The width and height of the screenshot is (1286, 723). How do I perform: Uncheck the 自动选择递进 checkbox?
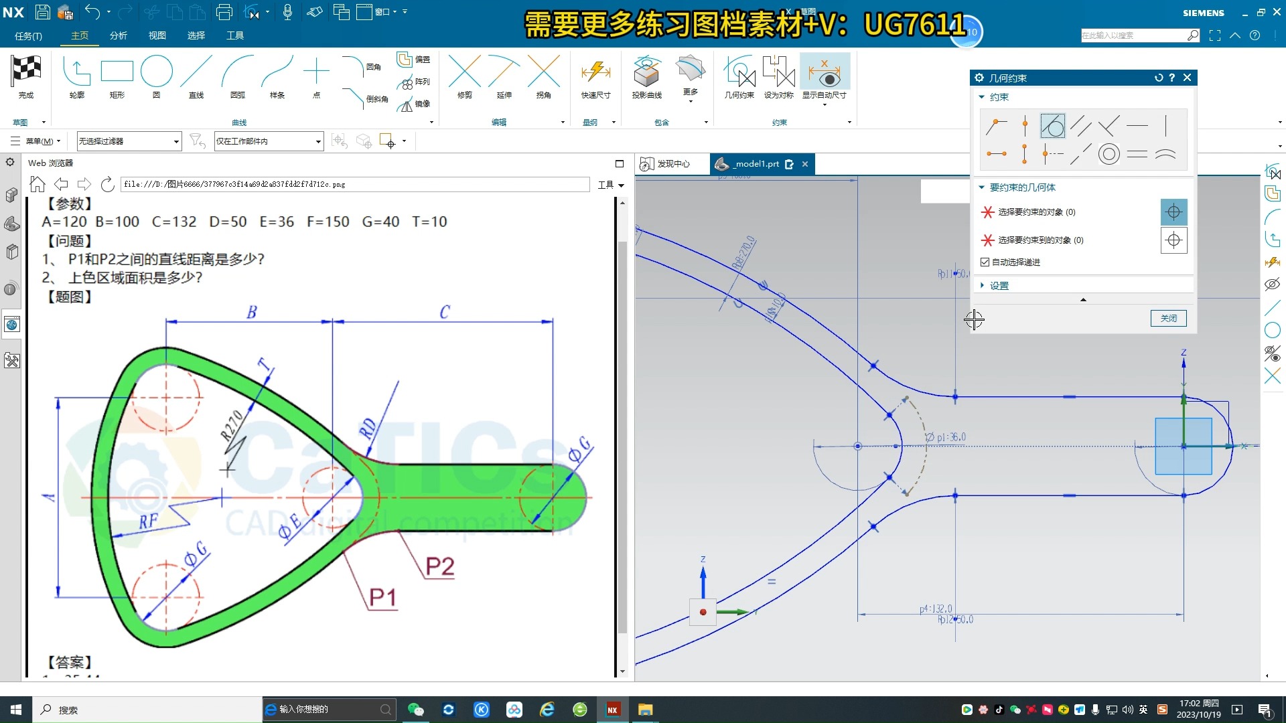click(985, 262)
